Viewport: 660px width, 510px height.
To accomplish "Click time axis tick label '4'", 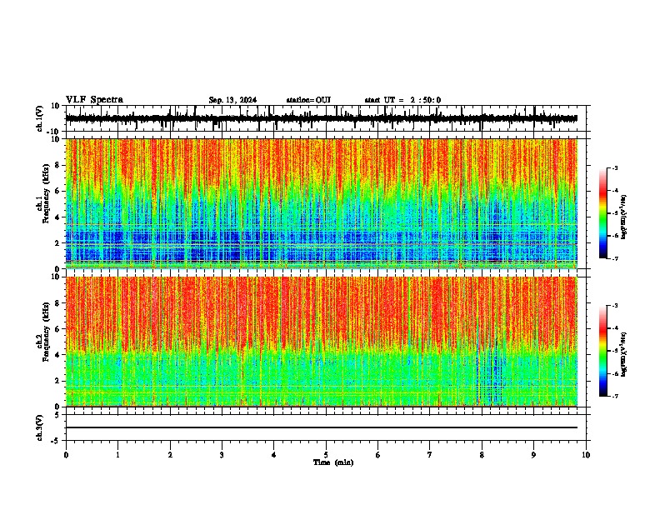I will pyautogui.click(x=274, y=455).
